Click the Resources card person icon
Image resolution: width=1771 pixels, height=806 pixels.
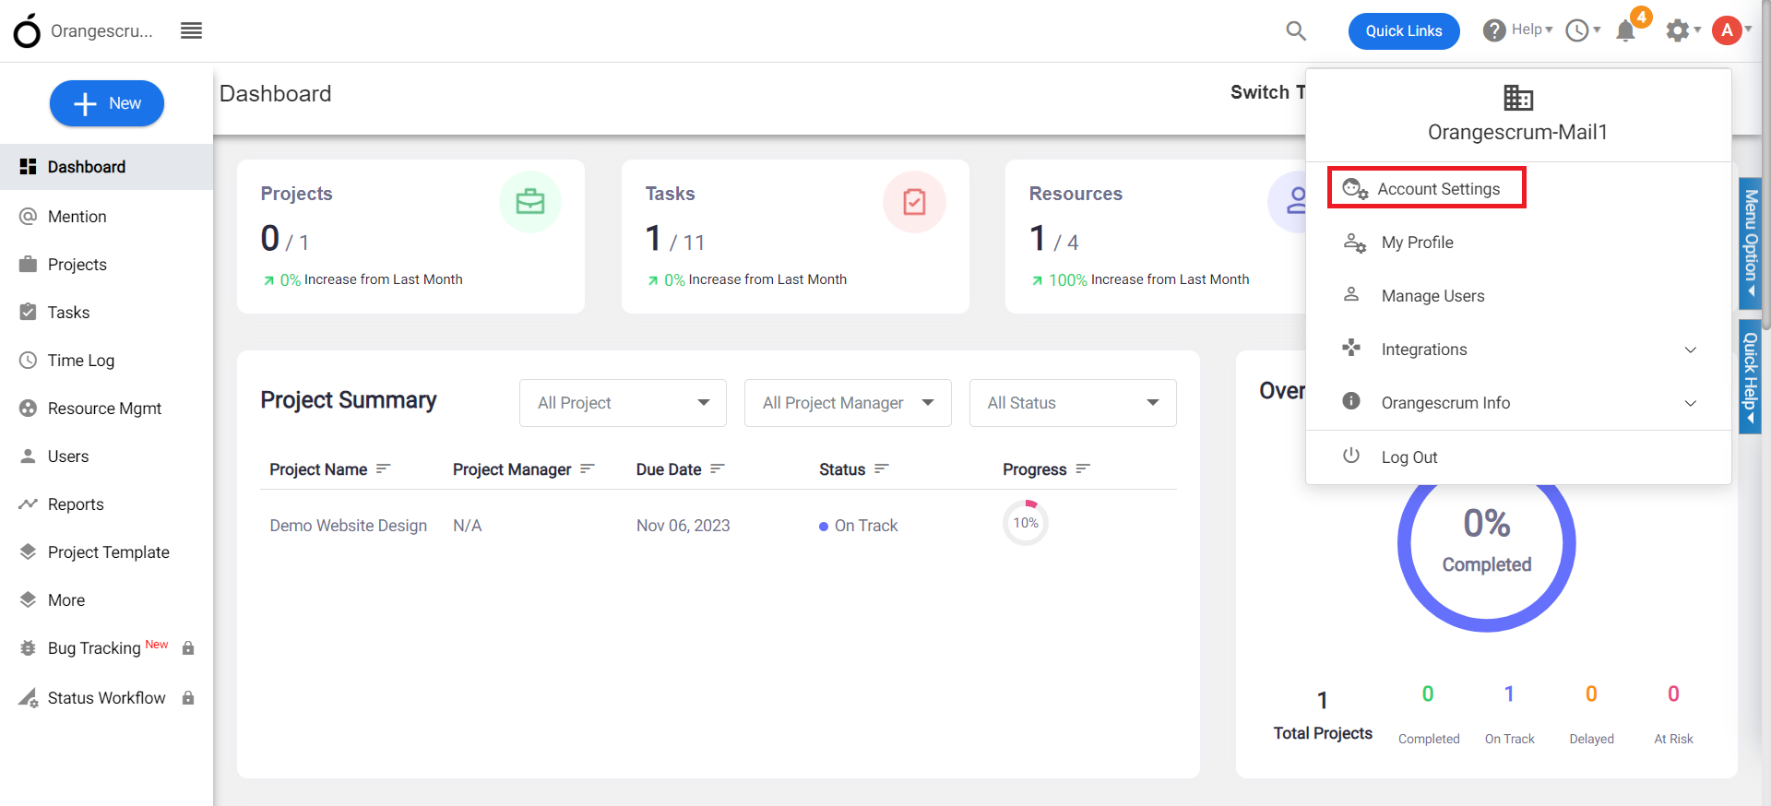(x=1296, y=201)
